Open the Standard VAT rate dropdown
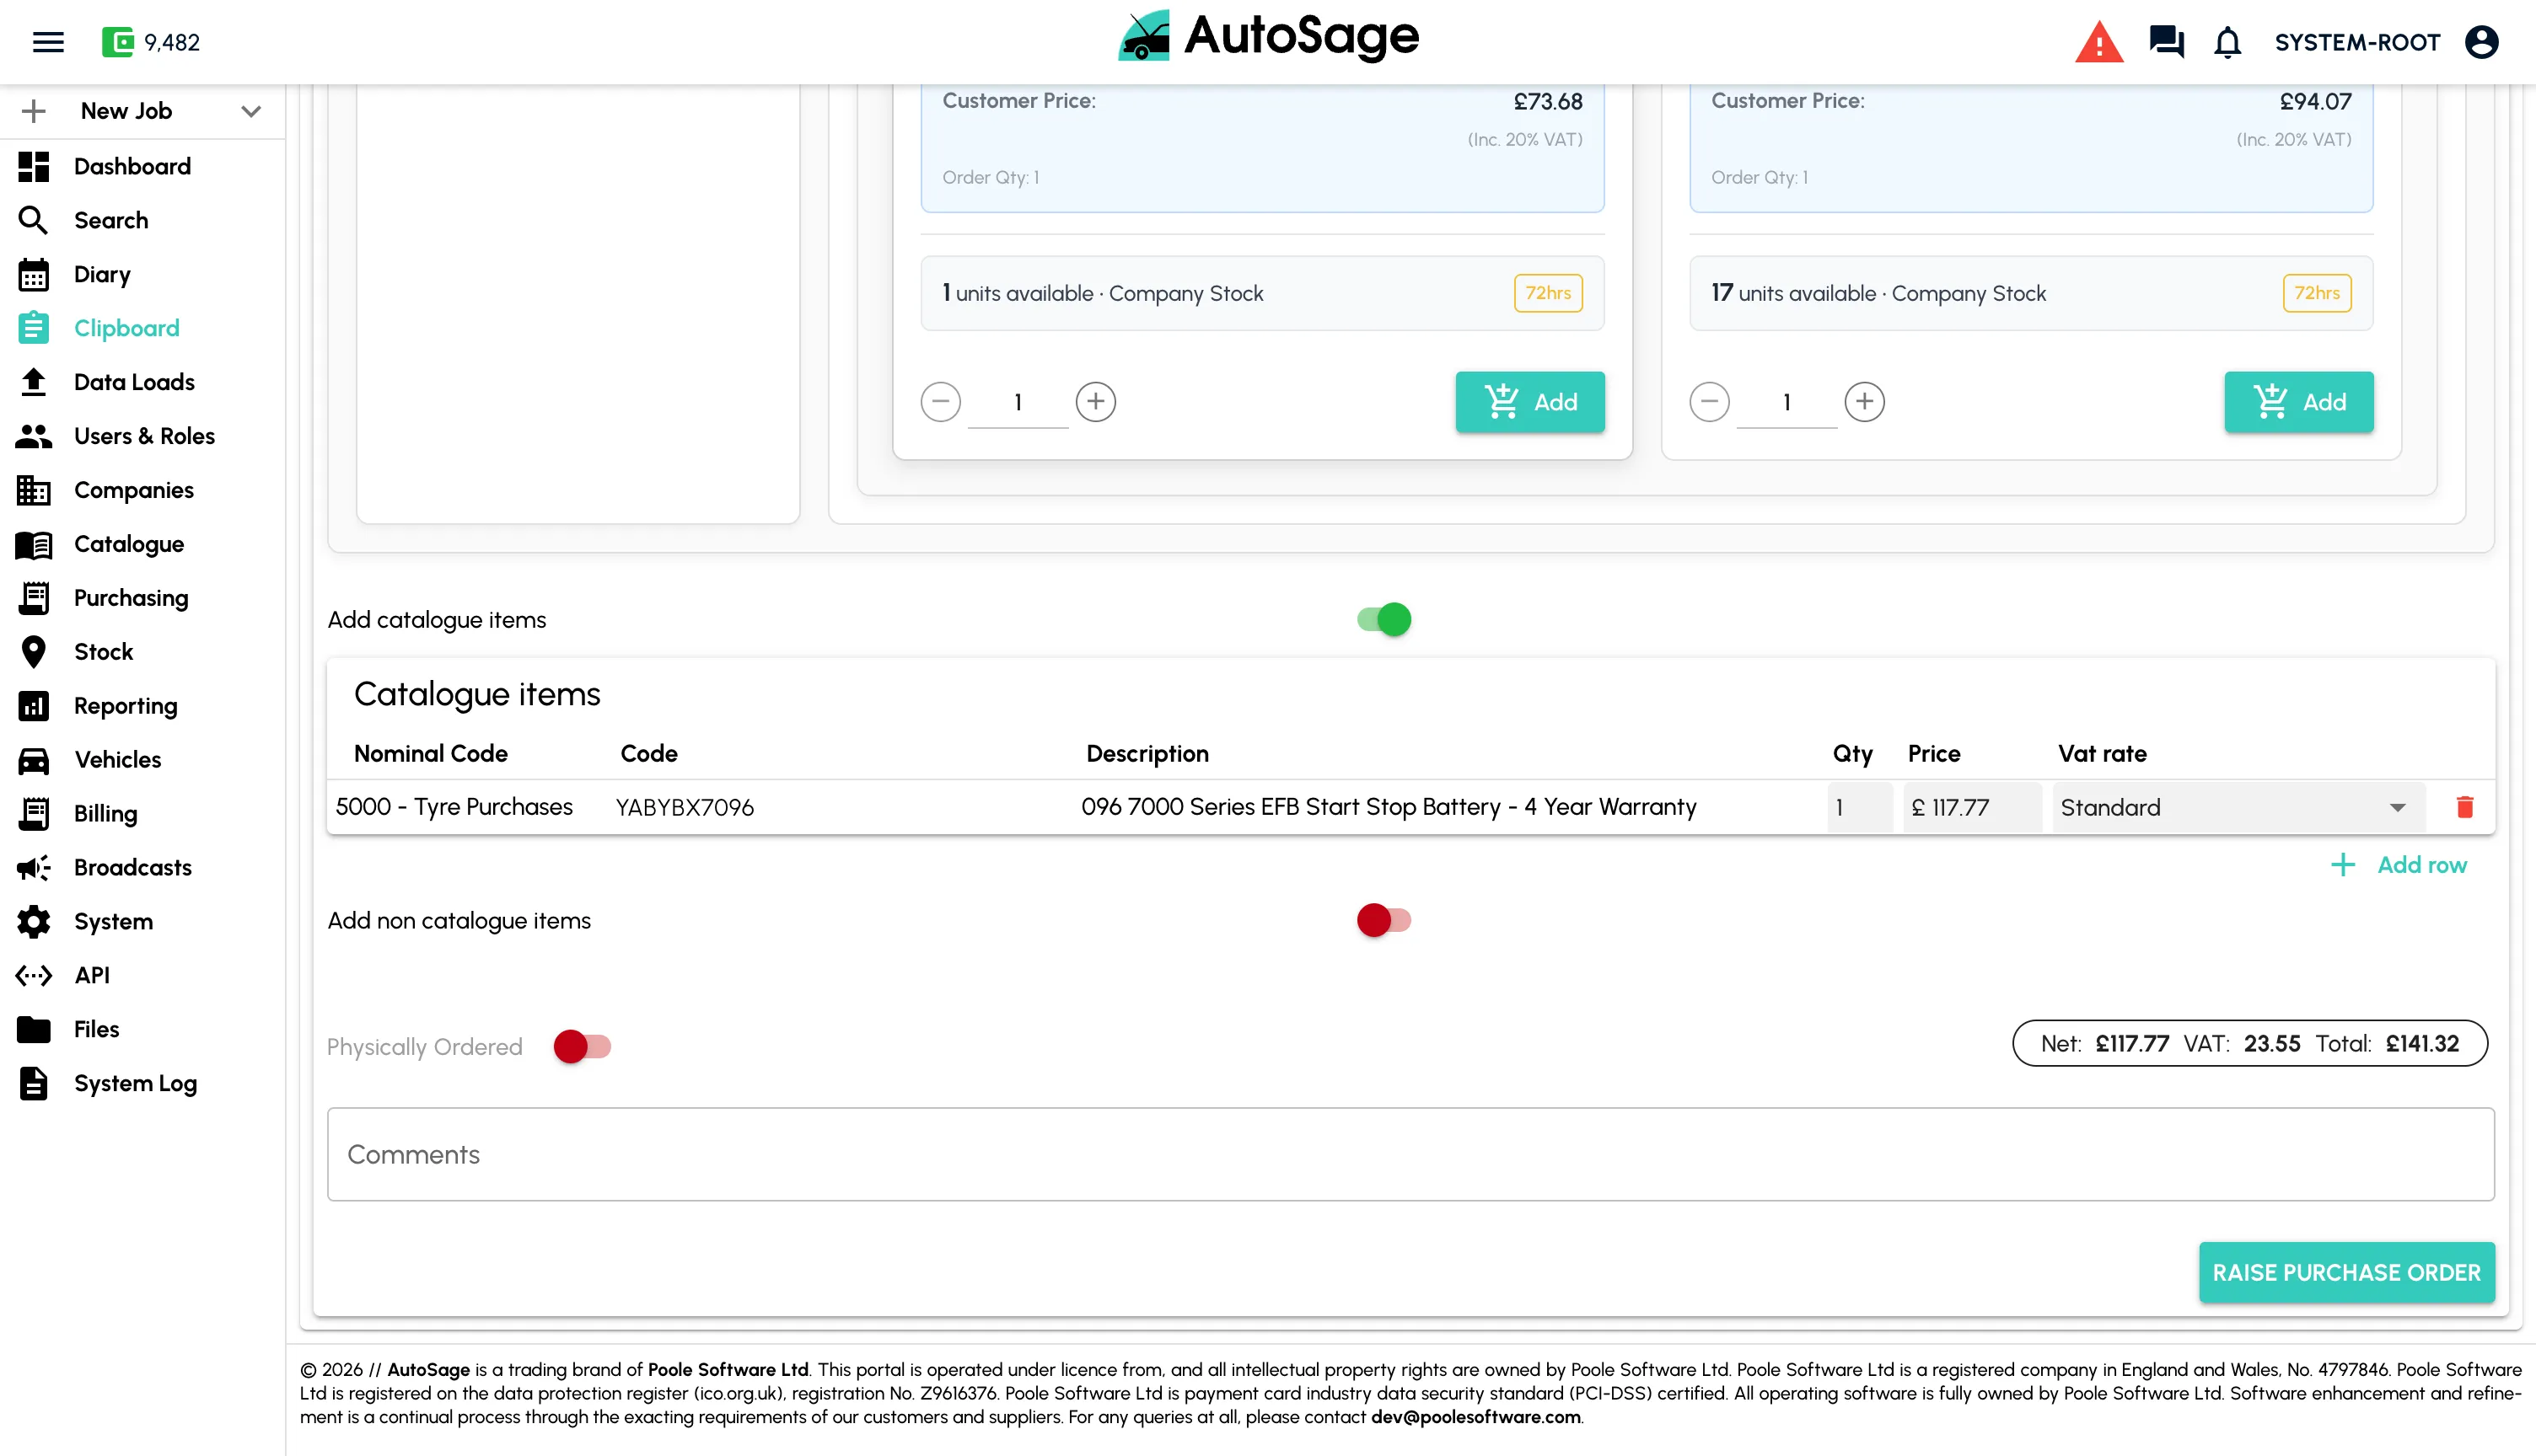The height and width of the screenshot is (1456, 2536). point(2238,807)
